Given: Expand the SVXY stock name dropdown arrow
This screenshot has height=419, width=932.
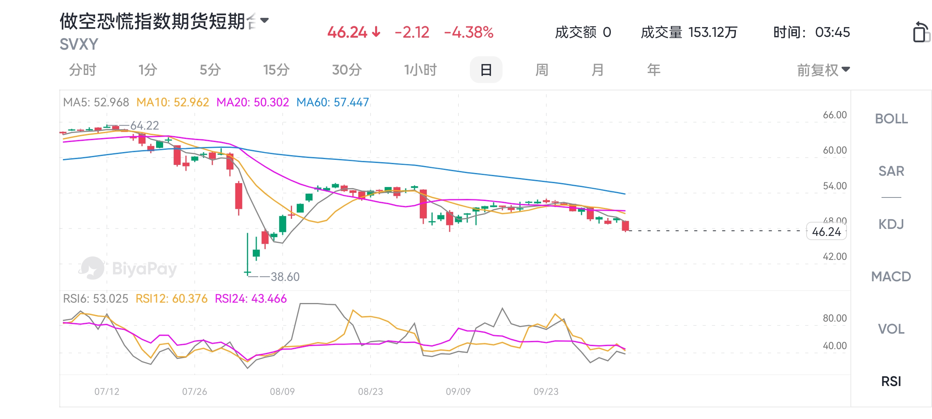Looking at the screenshot, I should tap(265, 20).
